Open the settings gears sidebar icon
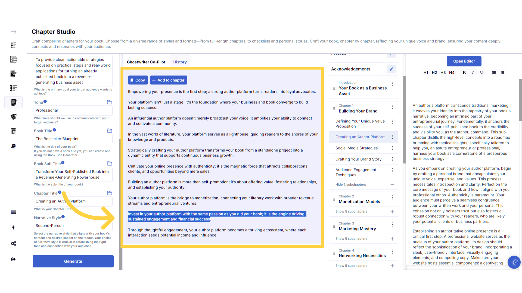Image resolution: width=522 pixels, height=293 pixels. (x=13, y=243)
